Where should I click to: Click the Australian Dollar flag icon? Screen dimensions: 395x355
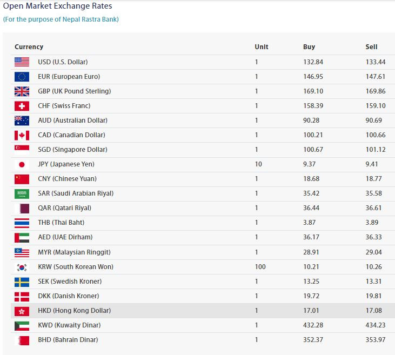coord(22,120)
